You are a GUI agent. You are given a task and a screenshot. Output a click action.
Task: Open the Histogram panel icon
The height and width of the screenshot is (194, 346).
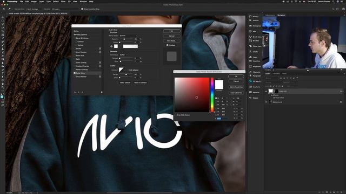250,26
